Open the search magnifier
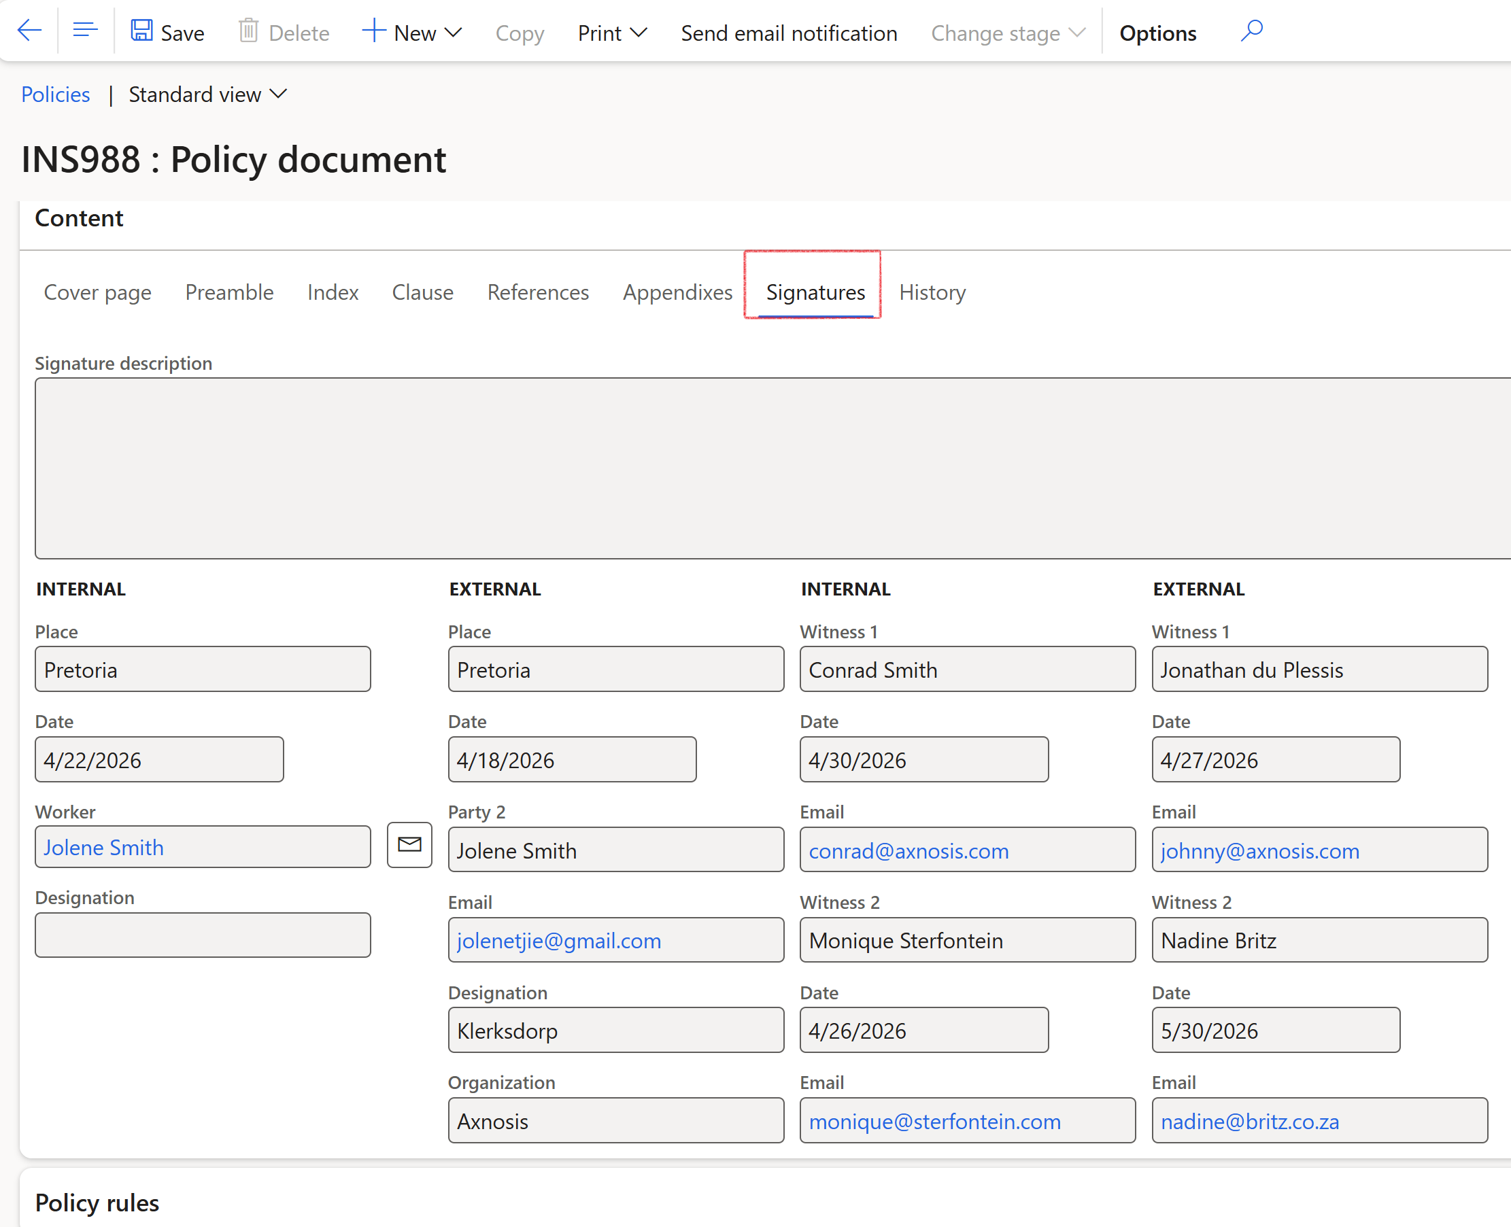 [x=1251, y=31]
